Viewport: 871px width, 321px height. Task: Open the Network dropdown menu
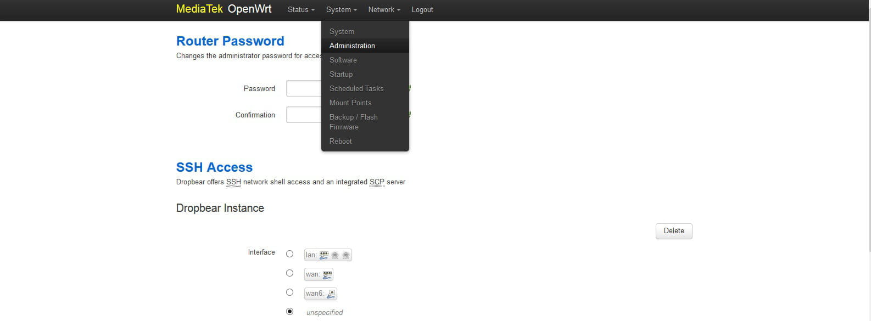[384, 10]
